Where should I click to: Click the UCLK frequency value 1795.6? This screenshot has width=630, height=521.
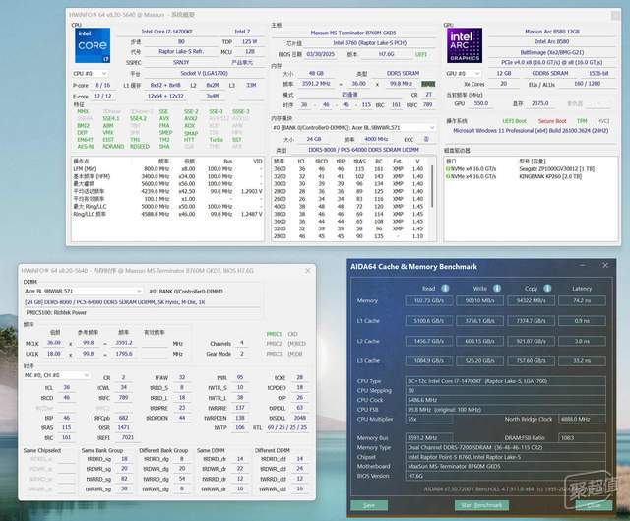(124, 354)
